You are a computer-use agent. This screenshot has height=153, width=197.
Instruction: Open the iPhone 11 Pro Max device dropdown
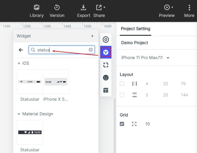(145, 58)
